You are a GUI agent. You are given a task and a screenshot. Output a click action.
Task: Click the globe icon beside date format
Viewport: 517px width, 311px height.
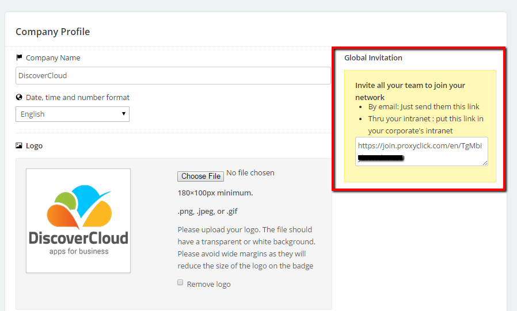coord(19,97)
